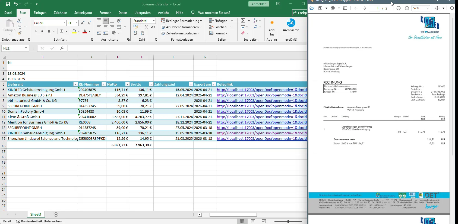Click the Anmelden sign-in button
This screenshot has height=224, width=458.
(x=259, y=4)
